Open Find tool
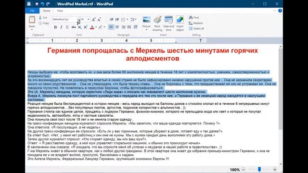Screen dimensions: 308x173 point(194,17)
